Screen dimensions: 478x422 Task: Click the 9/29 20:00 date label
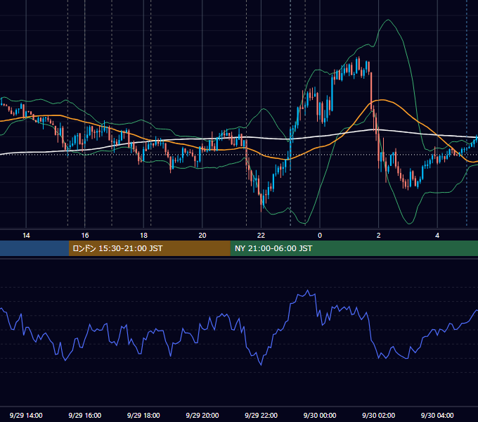pos(202,415)
